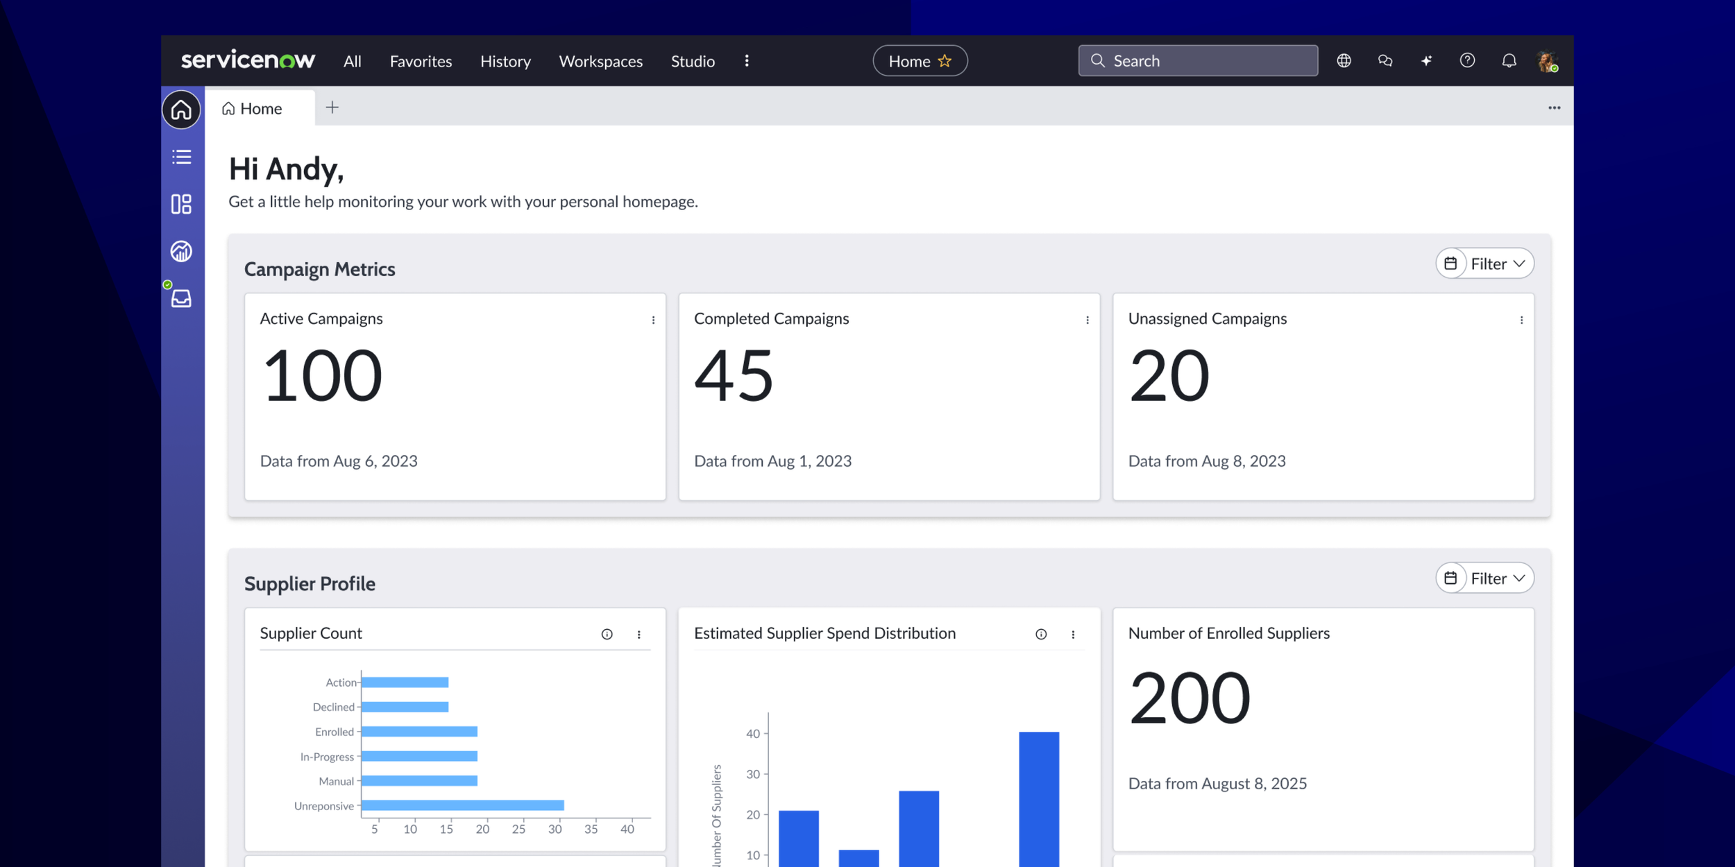Click the Declined bar in Supplier Count
Image resolution: width=1735 pixels, height=867 pixels.
(x=405, y=707)
